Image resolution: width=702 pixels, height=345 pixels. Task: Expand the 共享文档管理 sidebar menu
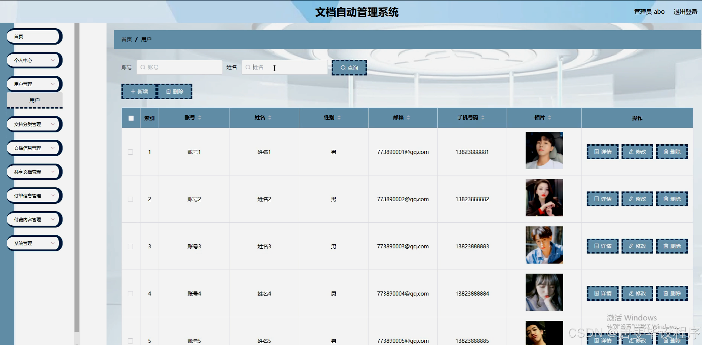(x=34, y=172)
